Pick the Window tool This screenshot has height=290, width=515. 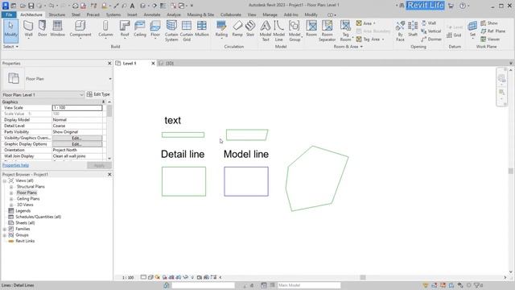57,29
